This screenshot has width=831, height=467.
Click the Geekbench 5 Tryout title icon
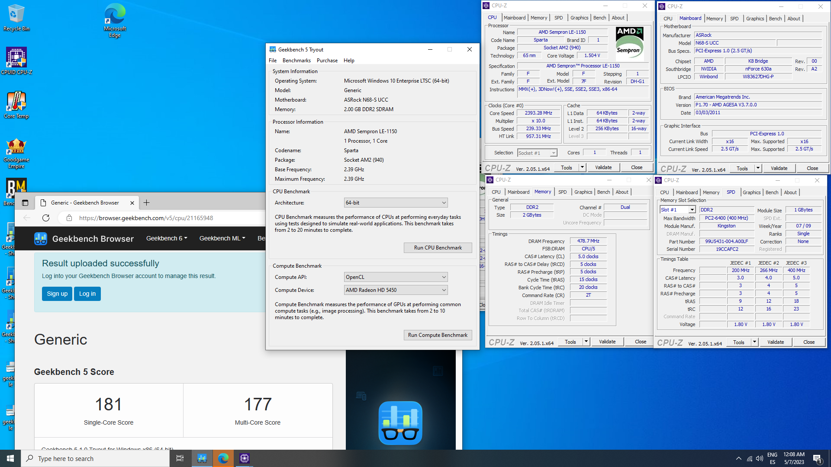(273, 49)
